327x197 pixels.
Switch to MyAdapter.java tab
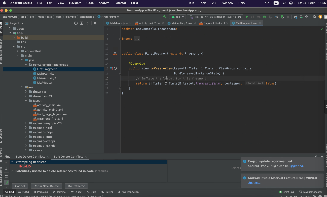pos(119,23)
